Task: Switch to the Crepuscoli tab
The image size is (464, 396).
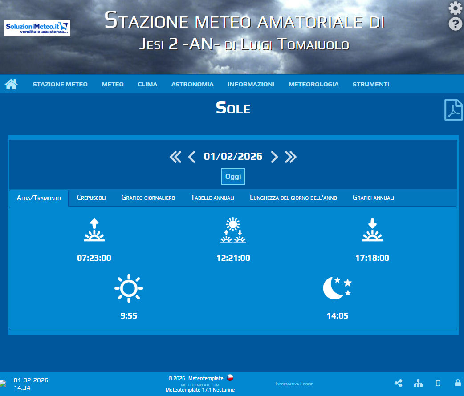Action: [x=91, y=198]
